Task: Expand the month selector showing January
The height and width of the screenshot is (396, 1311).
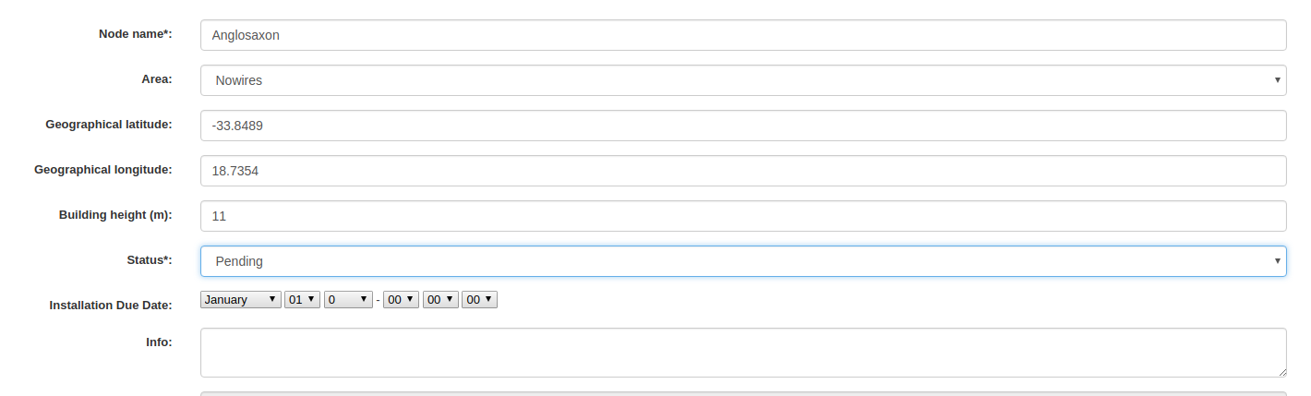Action: click(241, 300)
